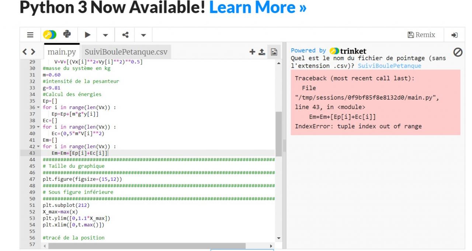Click the share icon
The width and height of the screenshot is (472, 251).
click(125, 35)
